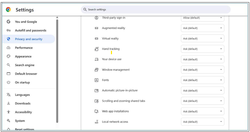Click the Chrome logo icon
This screenshot has height=132, width=250.
(8, 10)
